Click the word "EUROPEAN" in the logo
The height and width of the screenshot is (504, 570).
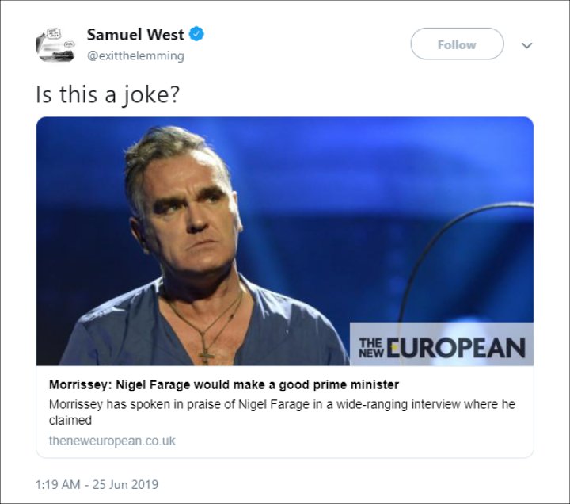click(x=456, y=348)
